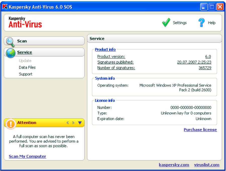This screenshot has width=226, height=171.
Task: Show next Attention message with right arrow
Action: pyautogui.click(x=73, y=123)
